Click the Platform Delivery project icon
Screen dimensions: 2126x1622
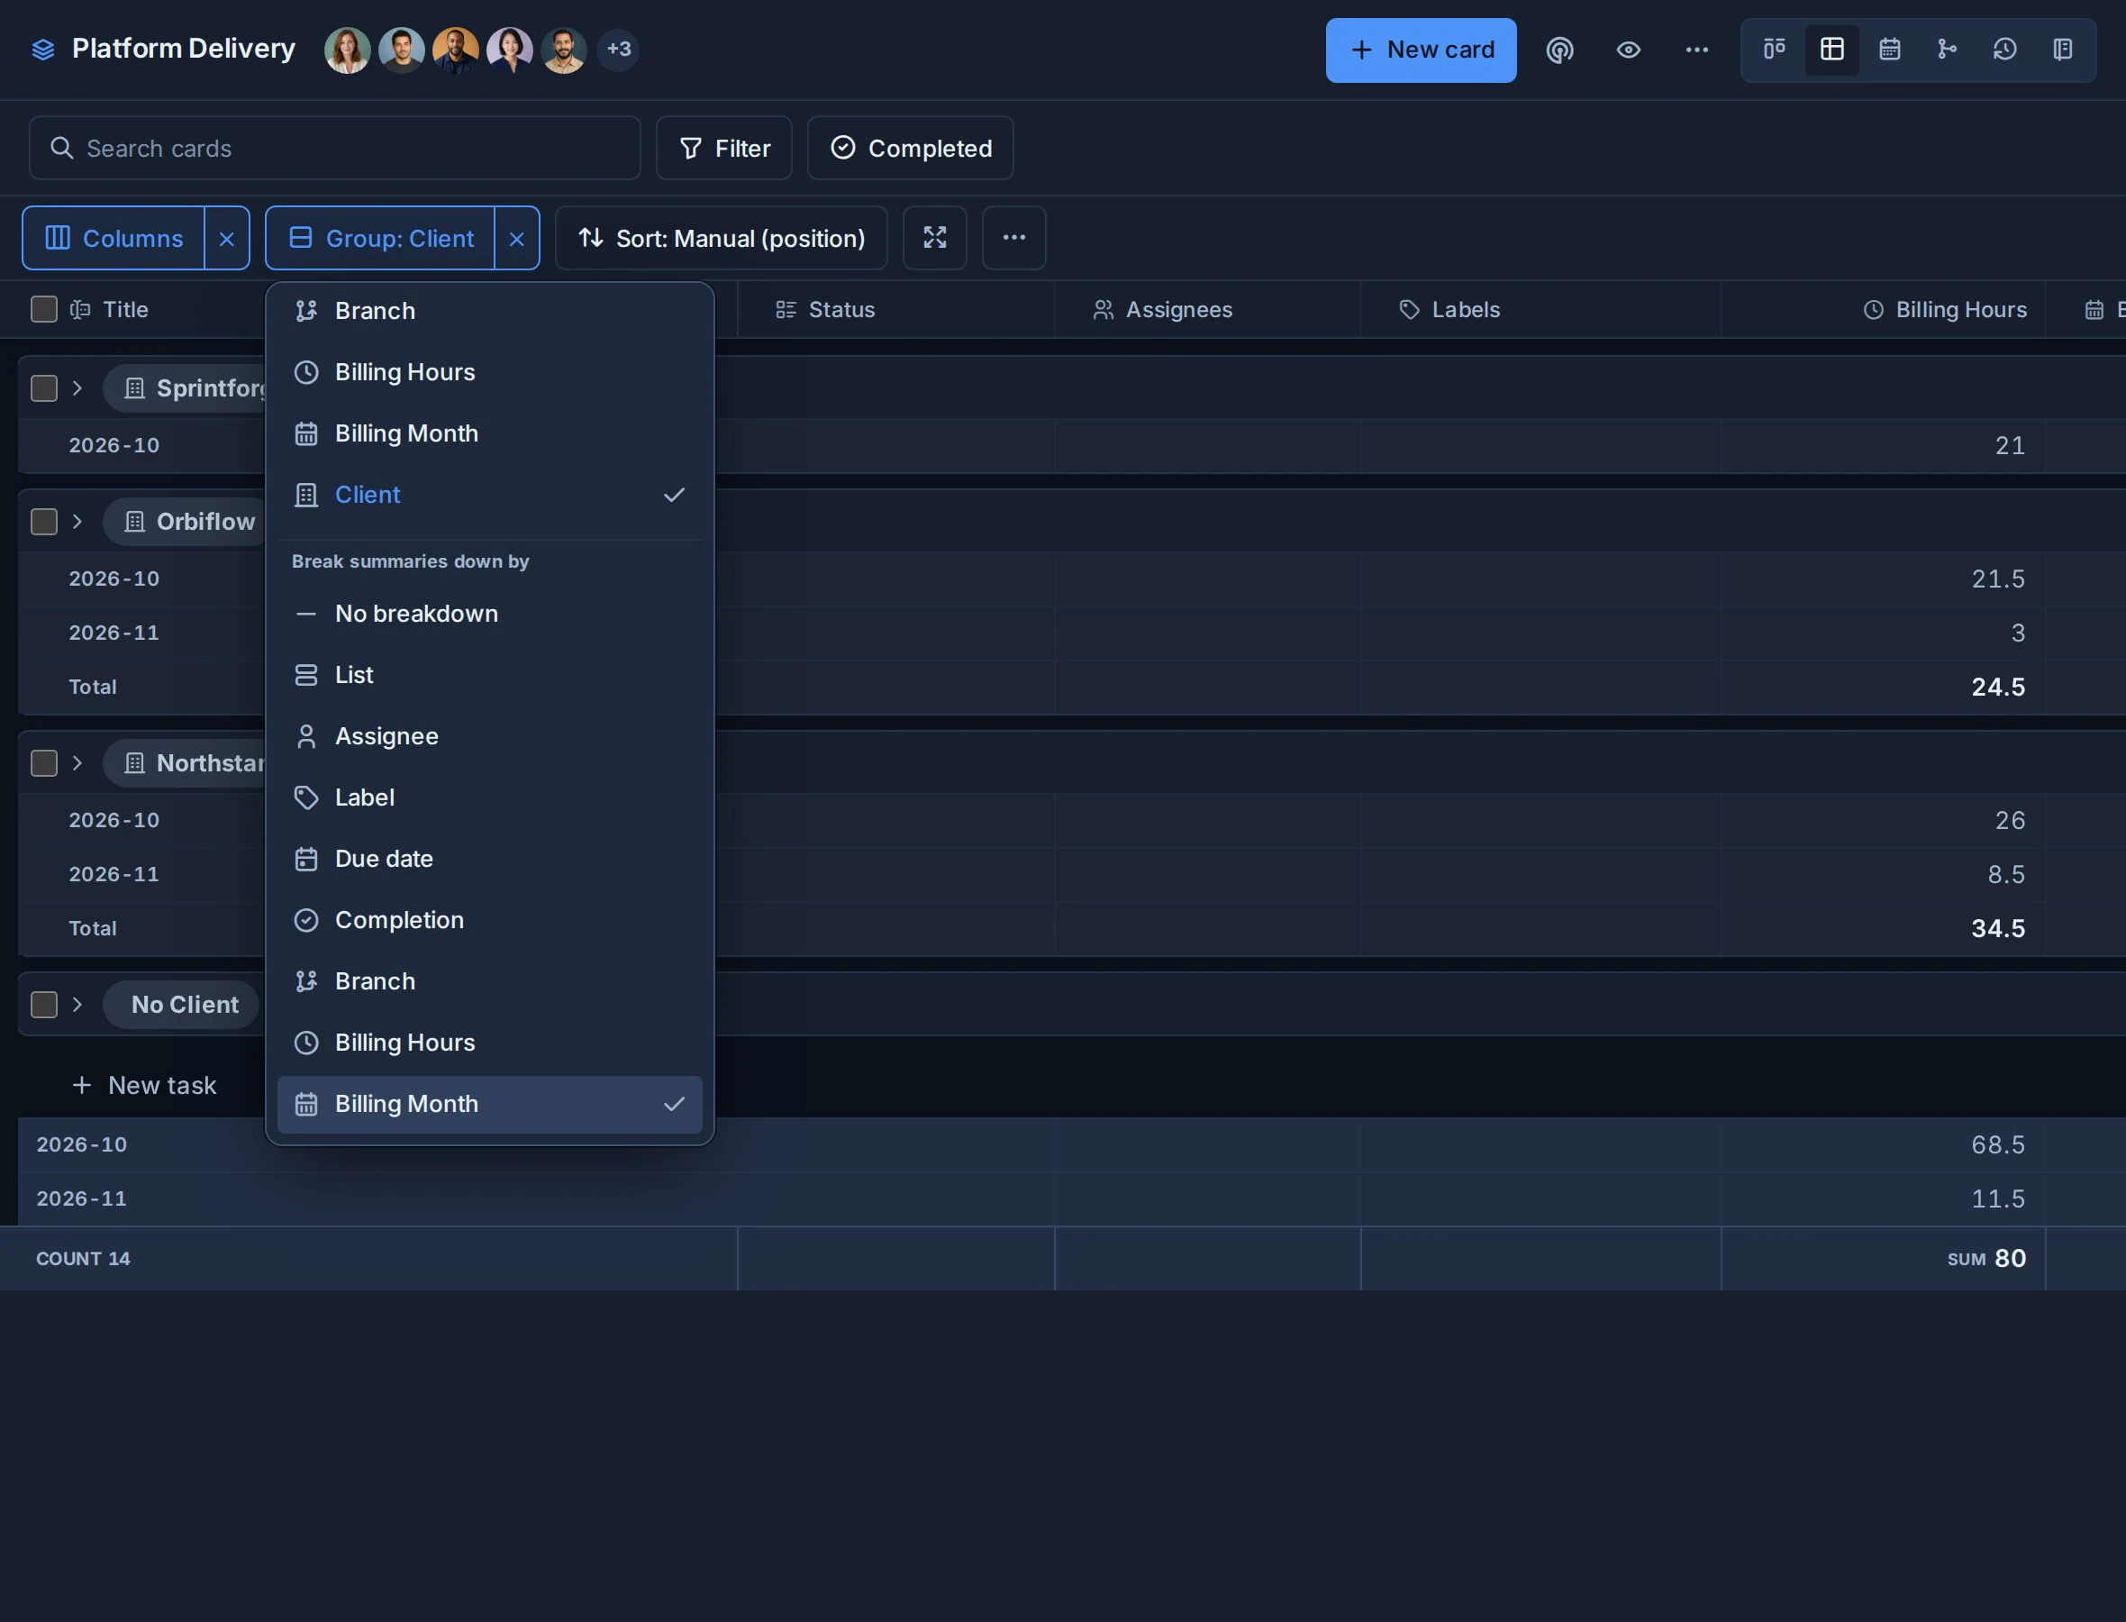pyautogui.click(x=43, y=50)
